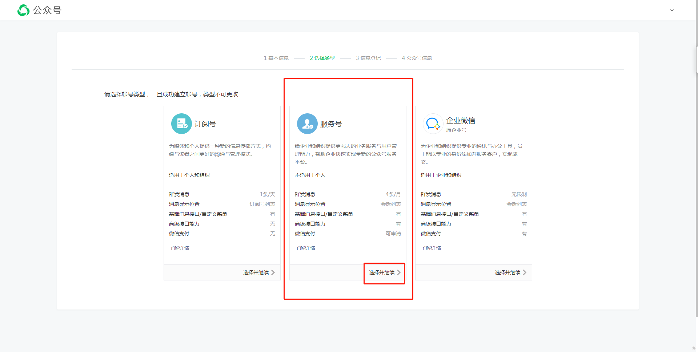The image size is (698, 352).
Task: Click 适用于企业和组织 text
Action: (x=441, y=175)
